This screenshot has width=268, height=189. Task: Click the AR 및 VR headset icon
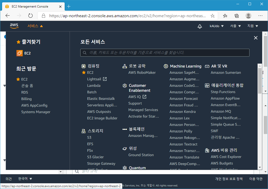pos(207,66)
